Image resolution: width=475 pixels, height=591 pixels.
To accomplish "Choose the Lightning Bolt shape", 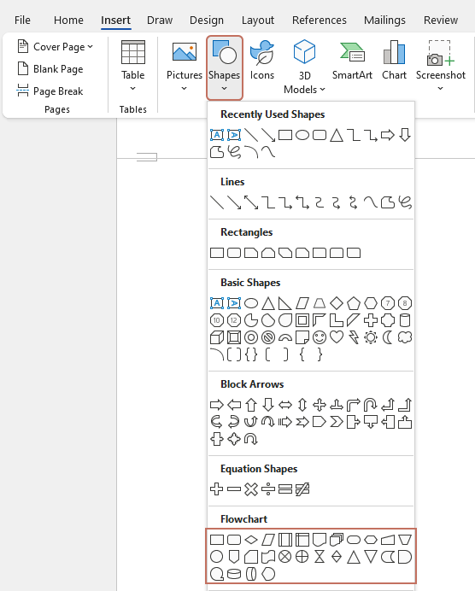I will click(354, 337).
